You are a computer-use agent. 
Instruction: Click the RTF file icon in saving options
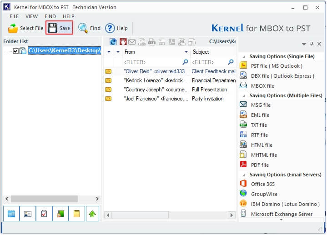(x=243, y=135)
